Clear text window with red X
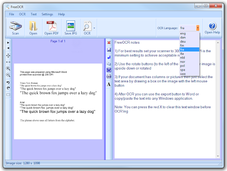 109,43
